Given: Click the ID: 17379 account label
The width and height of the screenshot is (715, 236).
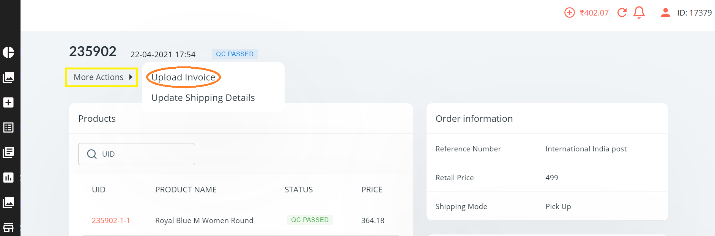Looking at the screenshot, I should click(694, 13).
